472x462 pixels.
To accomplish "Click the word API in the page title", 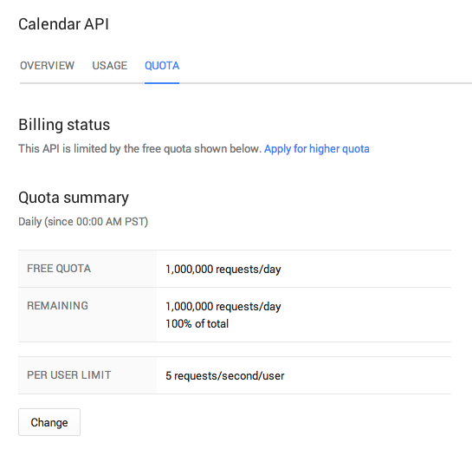I will (96, 24).
